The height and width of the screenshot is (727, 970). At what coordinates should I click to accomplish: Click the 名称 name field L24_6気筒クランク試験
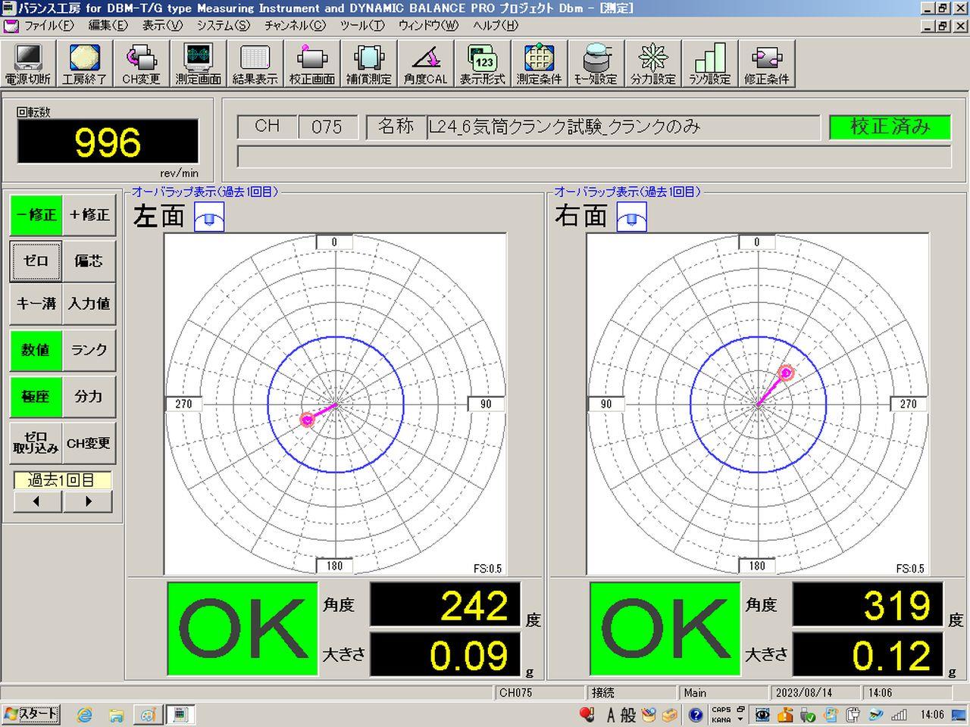point(624,126)
